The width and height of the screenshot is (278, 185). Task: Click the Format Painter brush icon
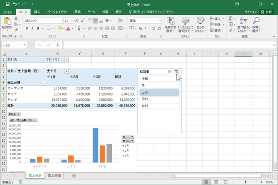[x=16, y=30]
